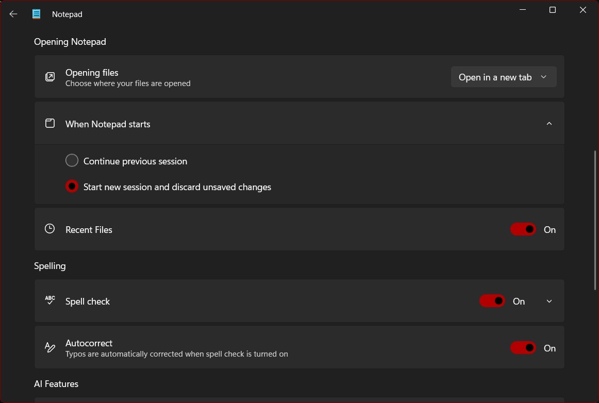Open the Open in a new tab dropdown

[x=503, y=76]
